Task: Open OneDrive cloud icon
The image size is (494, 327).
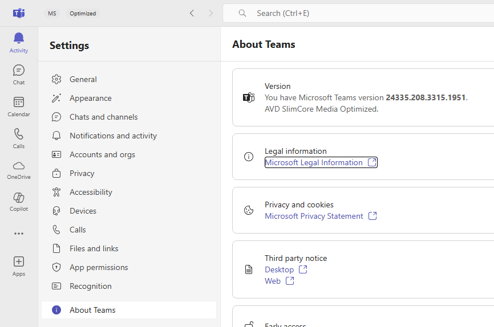Action: [19, 169]
